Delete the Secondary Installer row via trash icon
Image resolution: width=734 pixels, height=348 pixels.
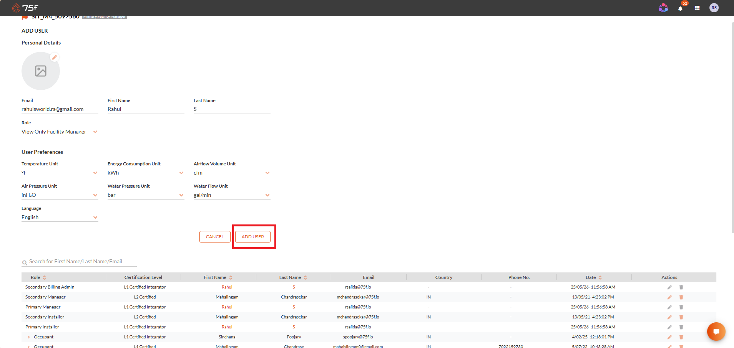pos(681,317)
